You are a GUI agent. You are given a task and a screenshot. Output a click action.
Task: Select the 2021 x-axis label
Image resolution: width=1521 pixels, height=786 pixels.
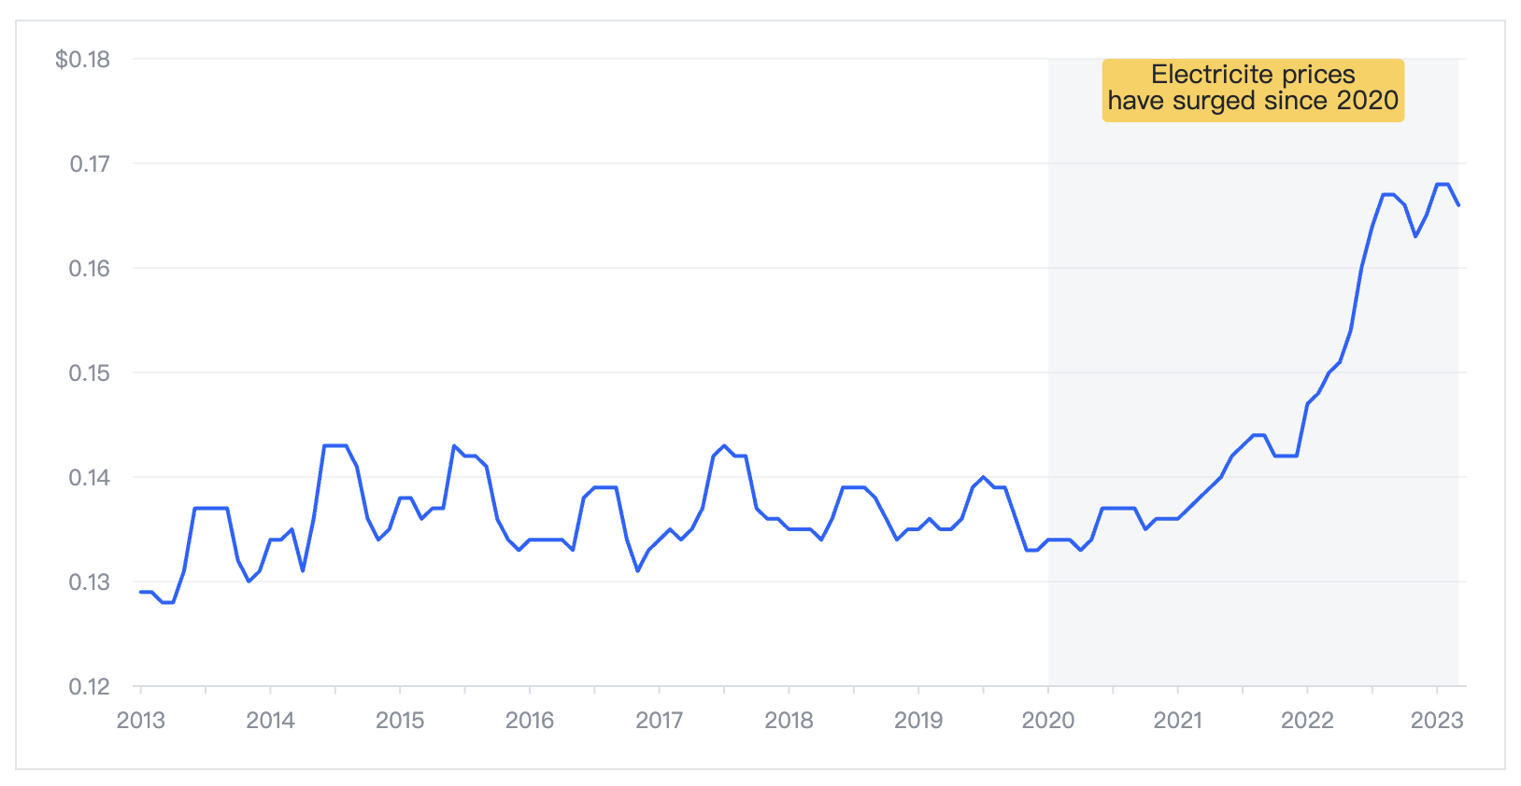[1178, 721]
